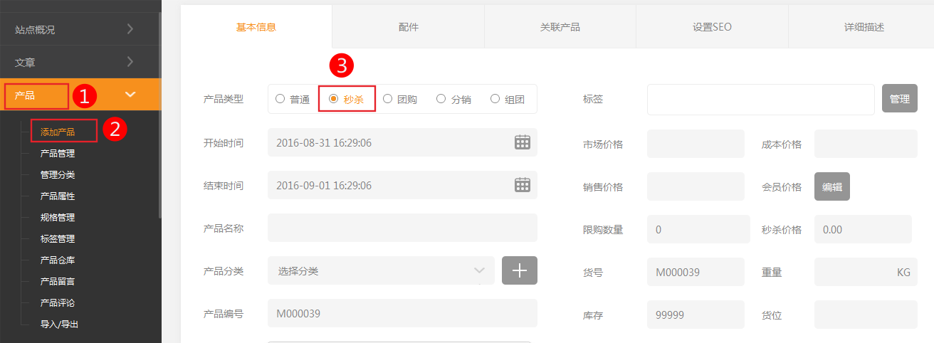Open the end time calendar picker icon

click(x=523, y=185)
